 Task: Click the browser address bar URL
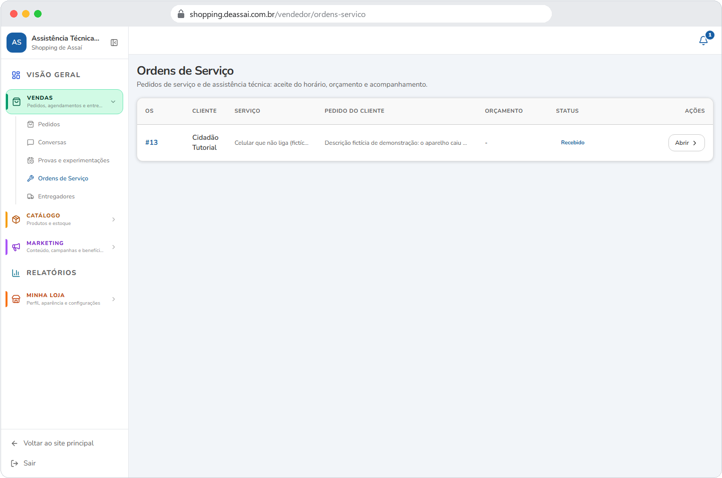(277, 14)
